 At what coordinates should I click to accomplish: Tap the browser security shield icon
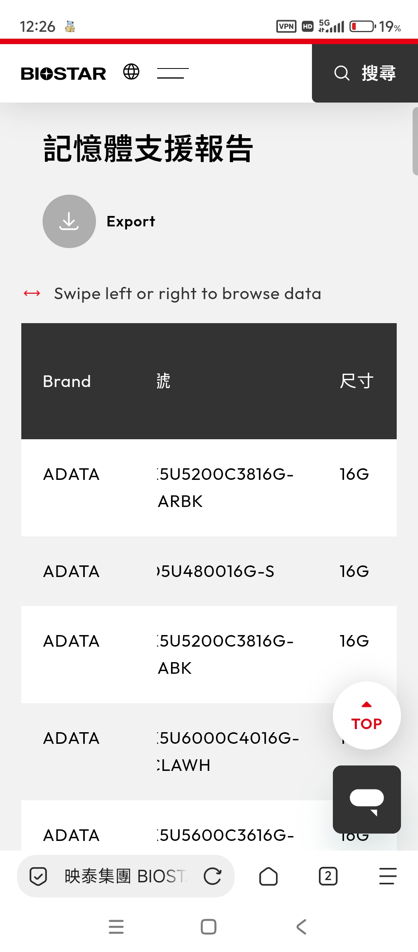[38, 877]
